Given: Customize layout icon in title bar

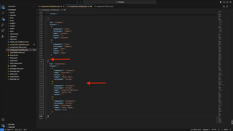Looking at the screenshot, I should click(x=231, y=2).
